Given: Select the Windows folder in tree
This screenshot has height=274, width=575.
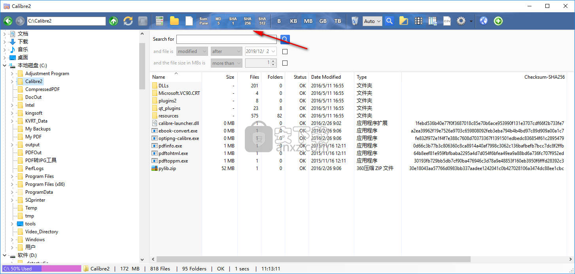Looking at the screenshot, I should pos(35,240).
